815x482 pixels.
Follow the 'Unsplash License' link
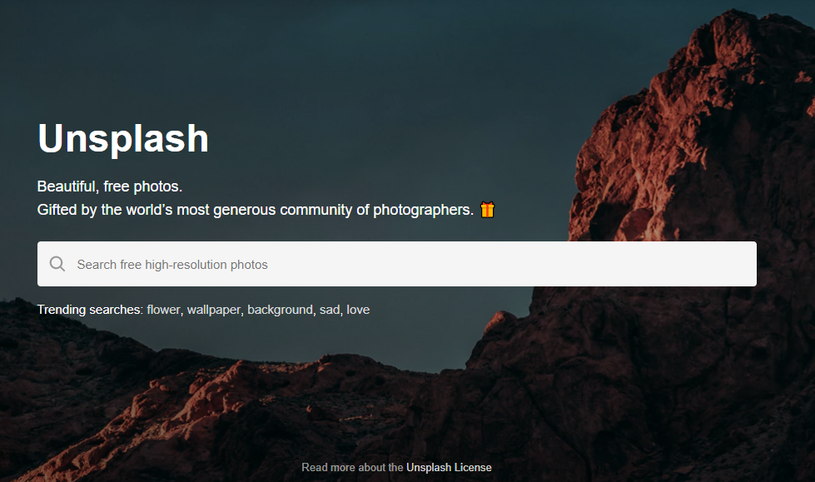[x=449, y=468]
